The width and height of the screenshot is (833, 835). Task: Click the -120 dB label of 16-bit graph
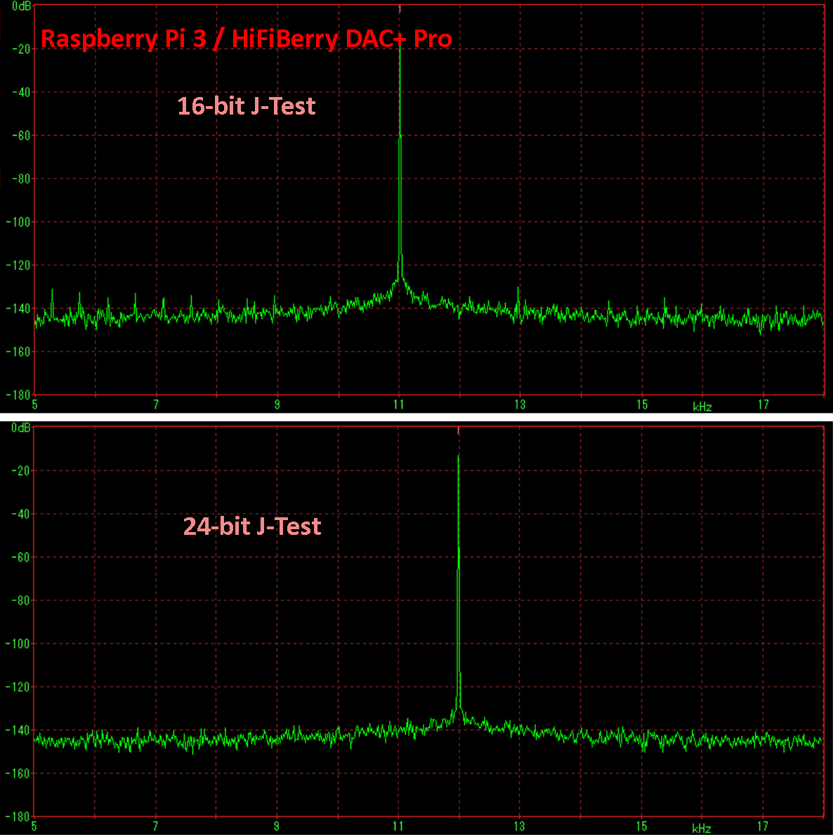tap(19, 265)
